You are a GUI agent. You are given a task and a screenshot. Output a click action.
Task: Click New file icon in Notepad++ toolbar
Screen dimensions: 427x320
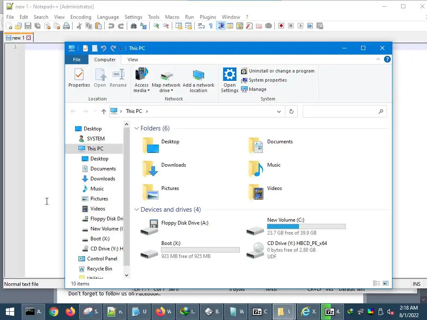tap(9, 26)
